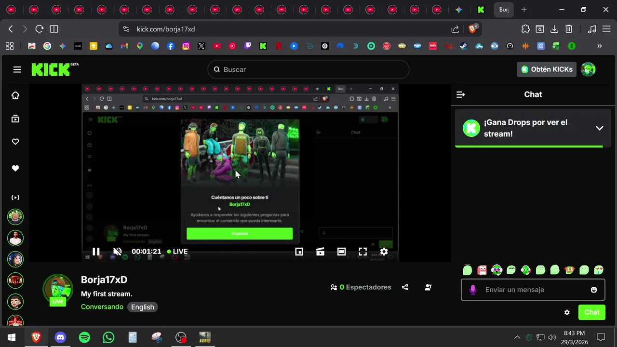
Task: Show hidden system tray icons
Action: point(517,337)
